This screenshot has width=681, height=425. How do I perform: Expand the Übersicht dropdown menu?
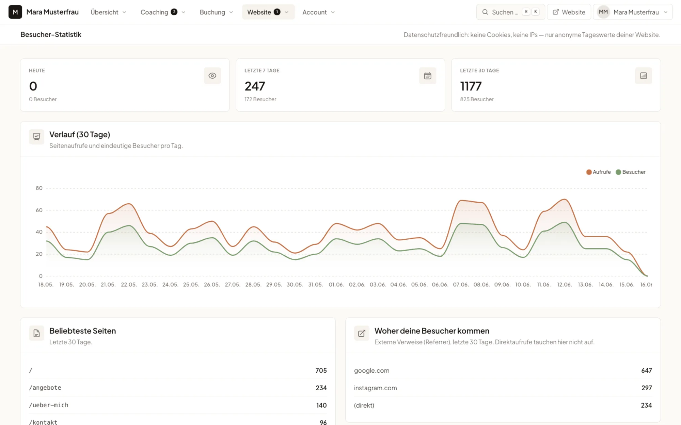coord(109,12)
